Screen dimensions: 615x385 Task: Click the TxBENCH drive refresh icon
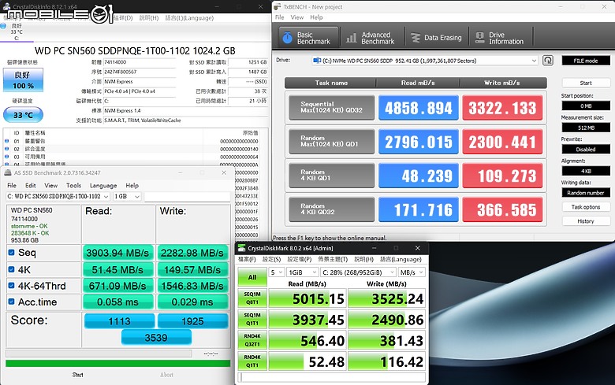547,61
